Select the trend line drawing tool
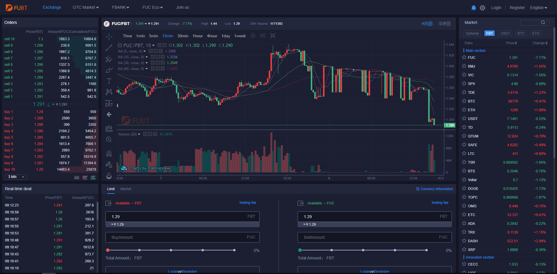 click(x=109, y=47)
